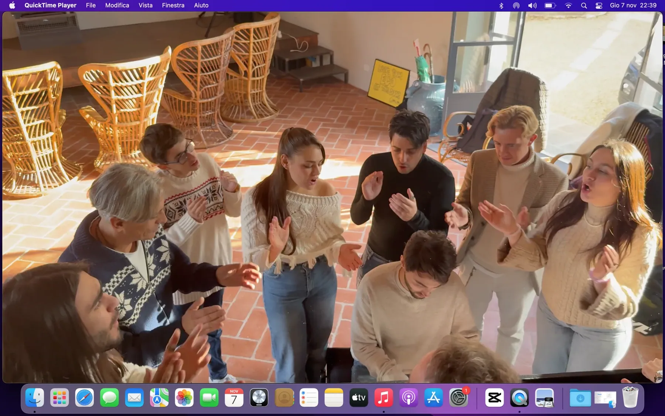
Task: Click QuickTime Player icon in Dock
Action: 519,398
